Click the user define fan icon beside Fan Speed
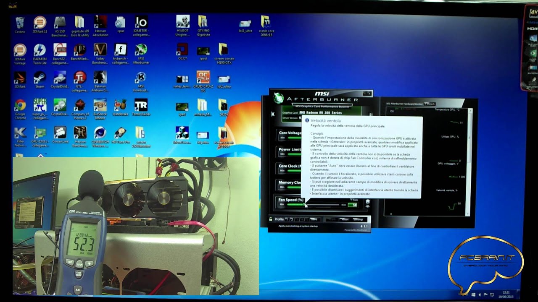The height and width of the screenshot is (302, 538). (367, 203)
